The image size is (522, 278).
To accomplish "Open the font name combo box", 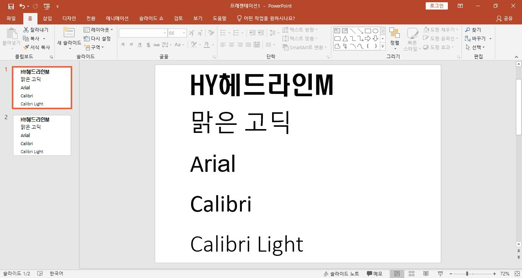I will (x=143, y=33).
